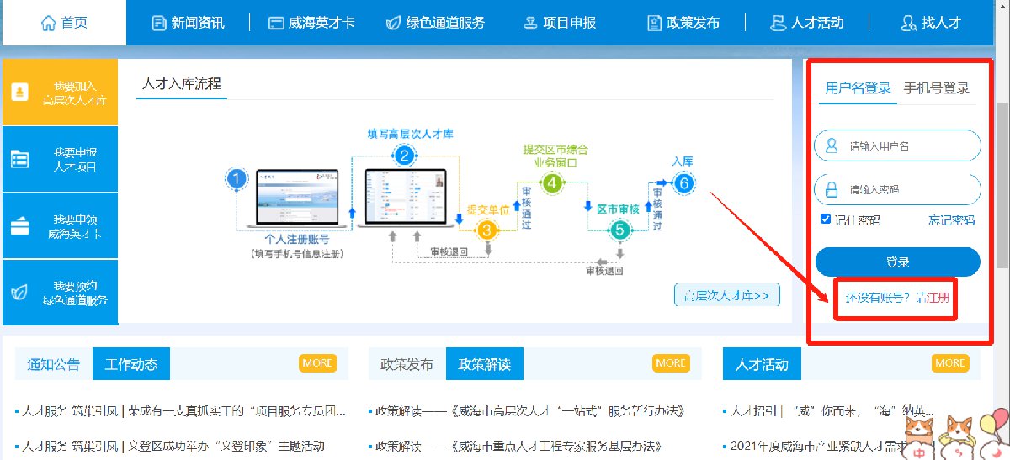This screenshot has height=460, width=1010.
Task: Click the 威海英才卡 card icon in navbar
Action: pyautogui.click(x=275, y=23)
